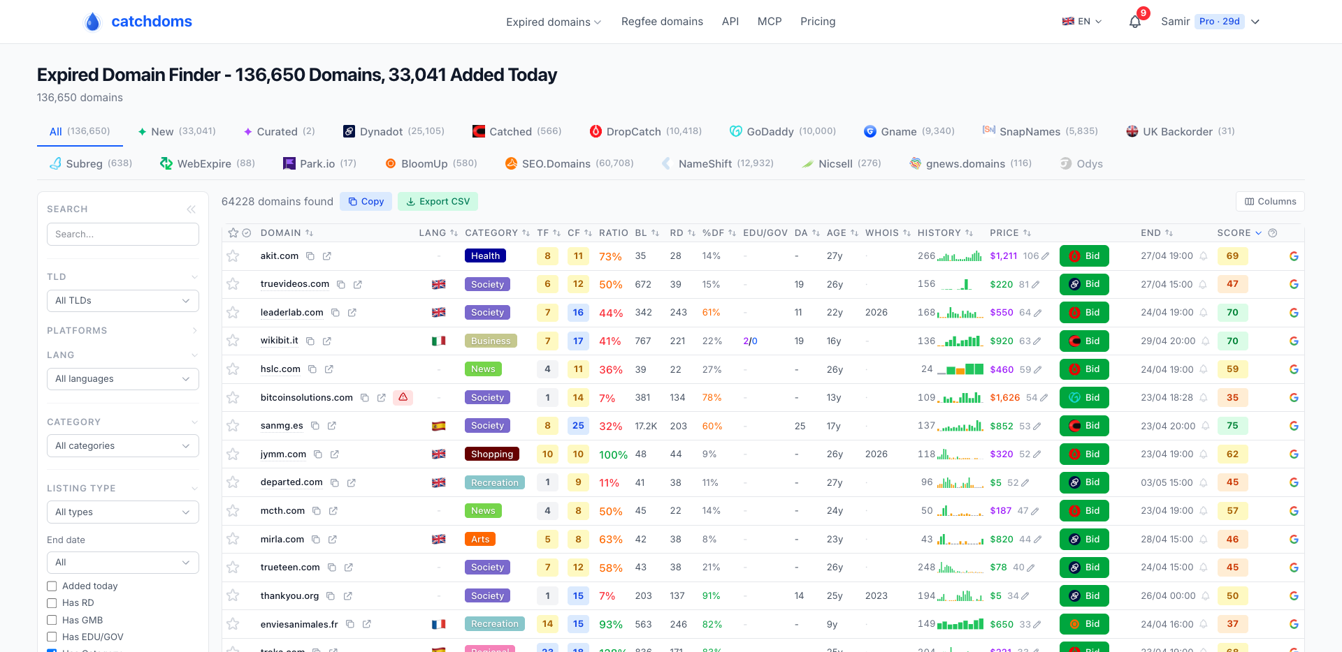Switch to the Dynadot tab
Screen dimensions: 1342x652
tap(394, 131)
